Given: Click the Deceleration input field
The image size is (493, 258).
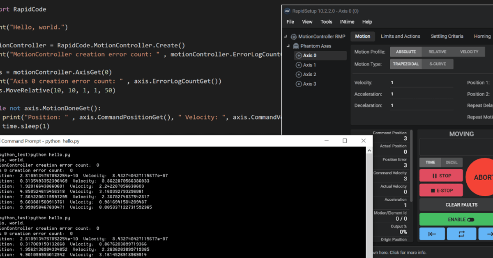Looking at the screenshot, I should click(x=422, y=105).
